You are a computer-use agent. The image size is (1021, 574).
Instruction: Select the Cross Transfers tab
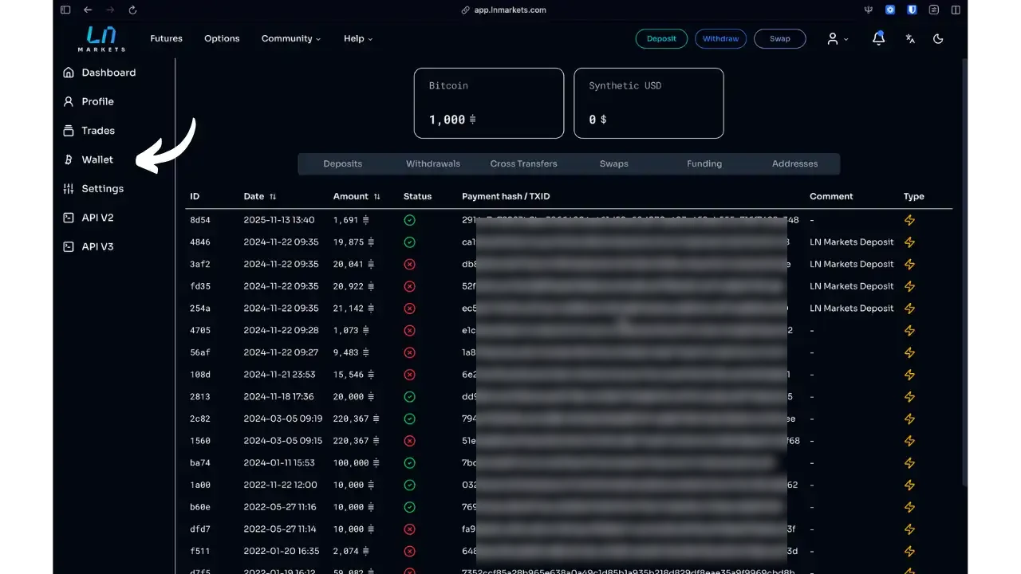click(x=523, y=163)
